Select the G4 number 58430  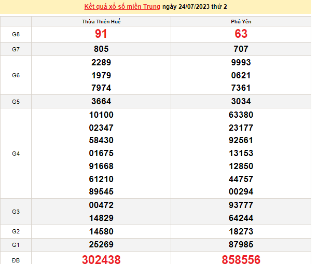[101, 141]
